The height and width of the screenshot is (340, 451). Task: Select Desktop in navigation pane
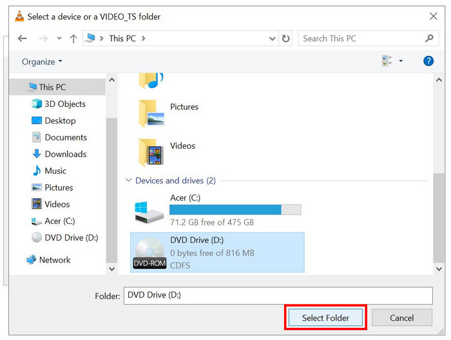(60, 120)
